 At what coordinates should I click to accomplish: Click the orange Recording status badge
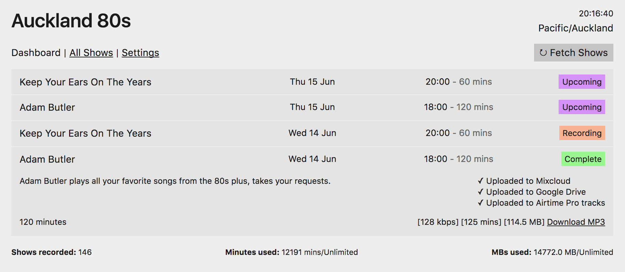point(582,133)
